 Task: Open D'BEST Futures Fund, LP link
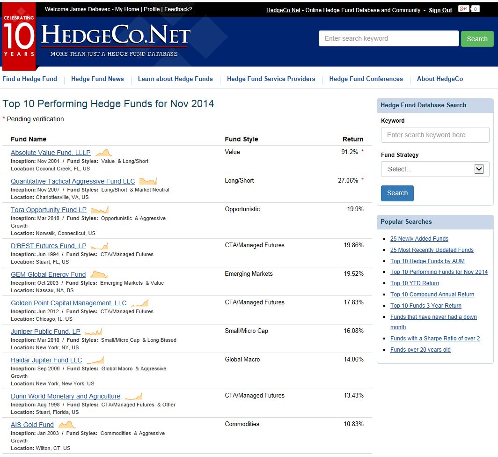[x=48, y=246]
